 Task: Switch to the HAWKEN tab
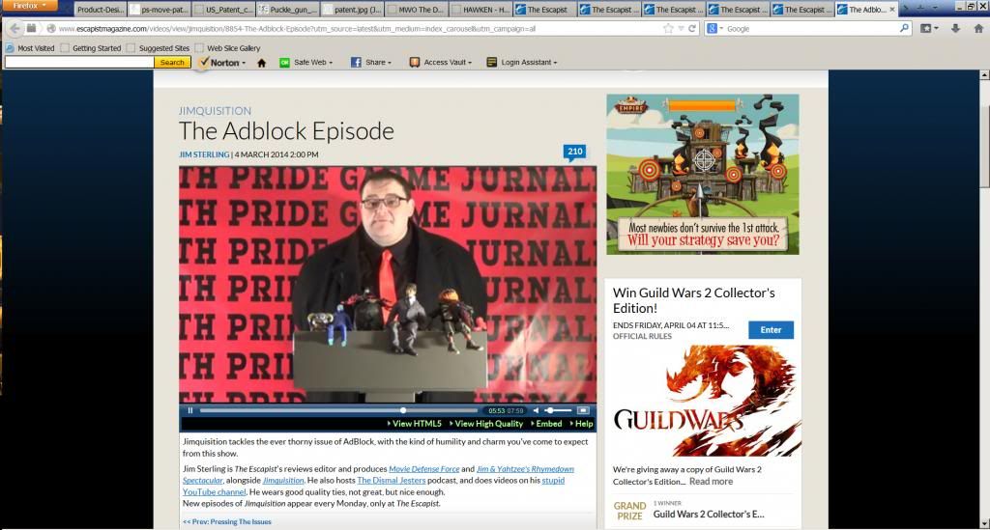click(x=481, y=10)
